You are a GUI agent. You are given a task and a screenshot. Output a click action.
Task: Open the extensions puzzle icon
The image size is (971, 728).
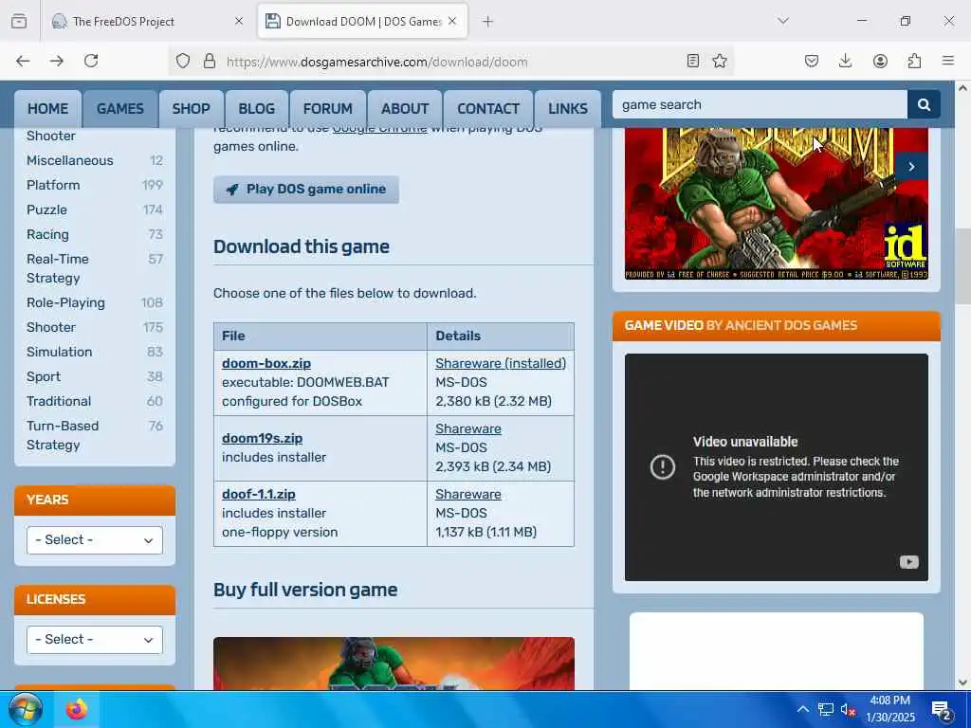pos(914,61)
